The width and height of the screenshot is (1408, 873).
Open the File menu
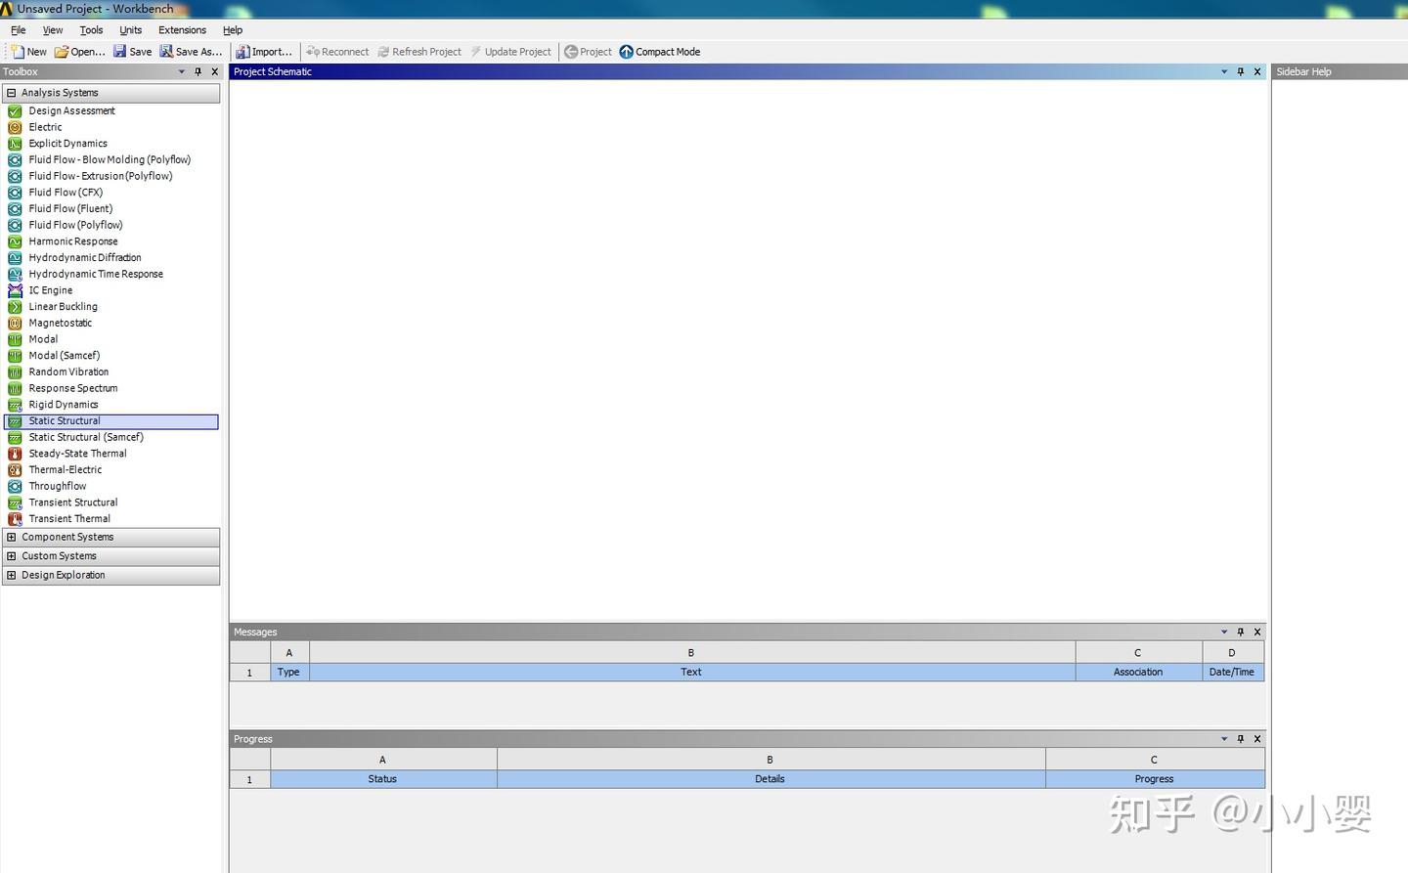[19, 30]
